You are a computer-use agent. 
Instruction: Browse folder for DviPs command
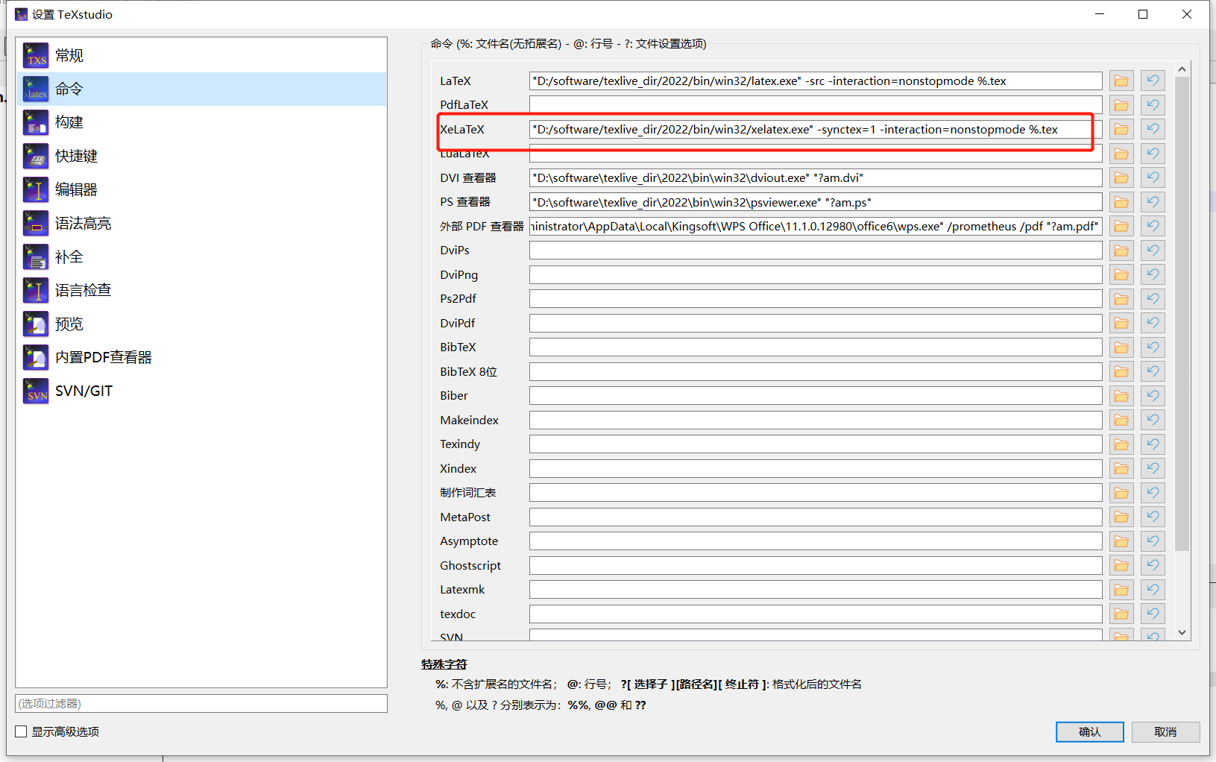(x=1121, y=251)
